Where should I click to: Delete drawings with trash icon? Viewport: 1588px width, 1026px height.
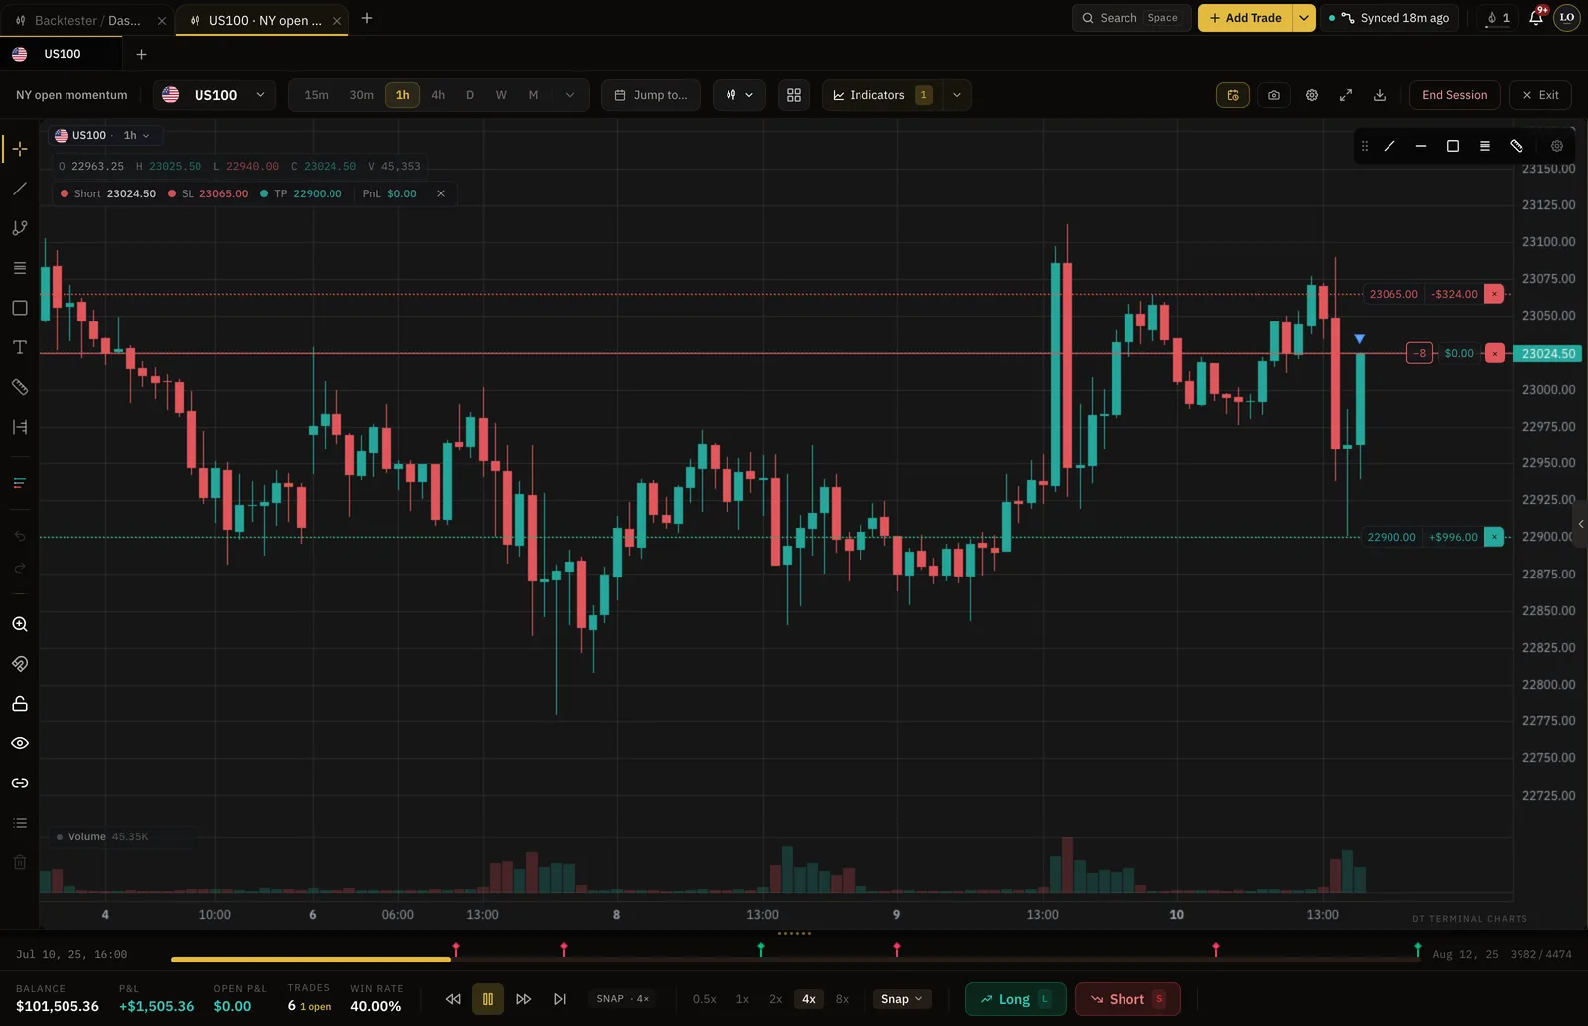[19, 862]
